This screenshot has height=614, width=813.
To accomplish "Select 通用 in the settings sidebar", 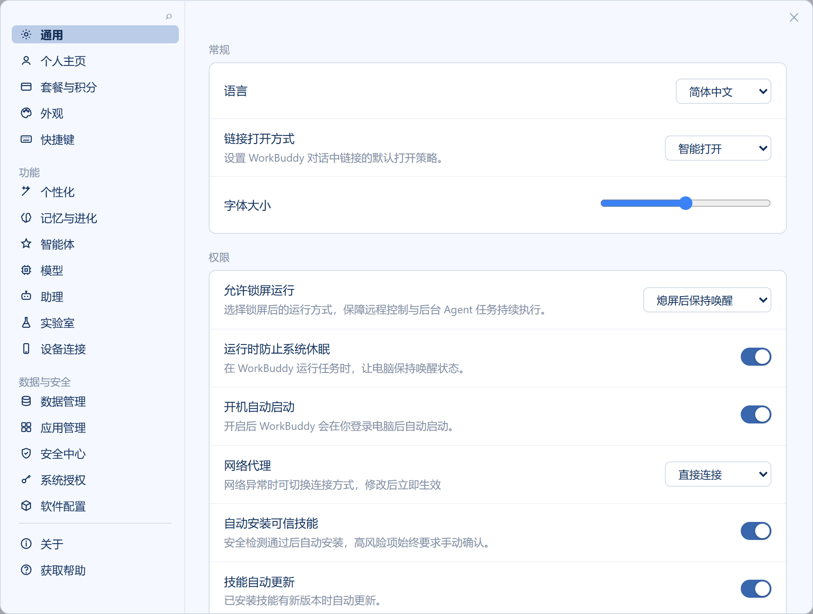I will coord(95,35).
